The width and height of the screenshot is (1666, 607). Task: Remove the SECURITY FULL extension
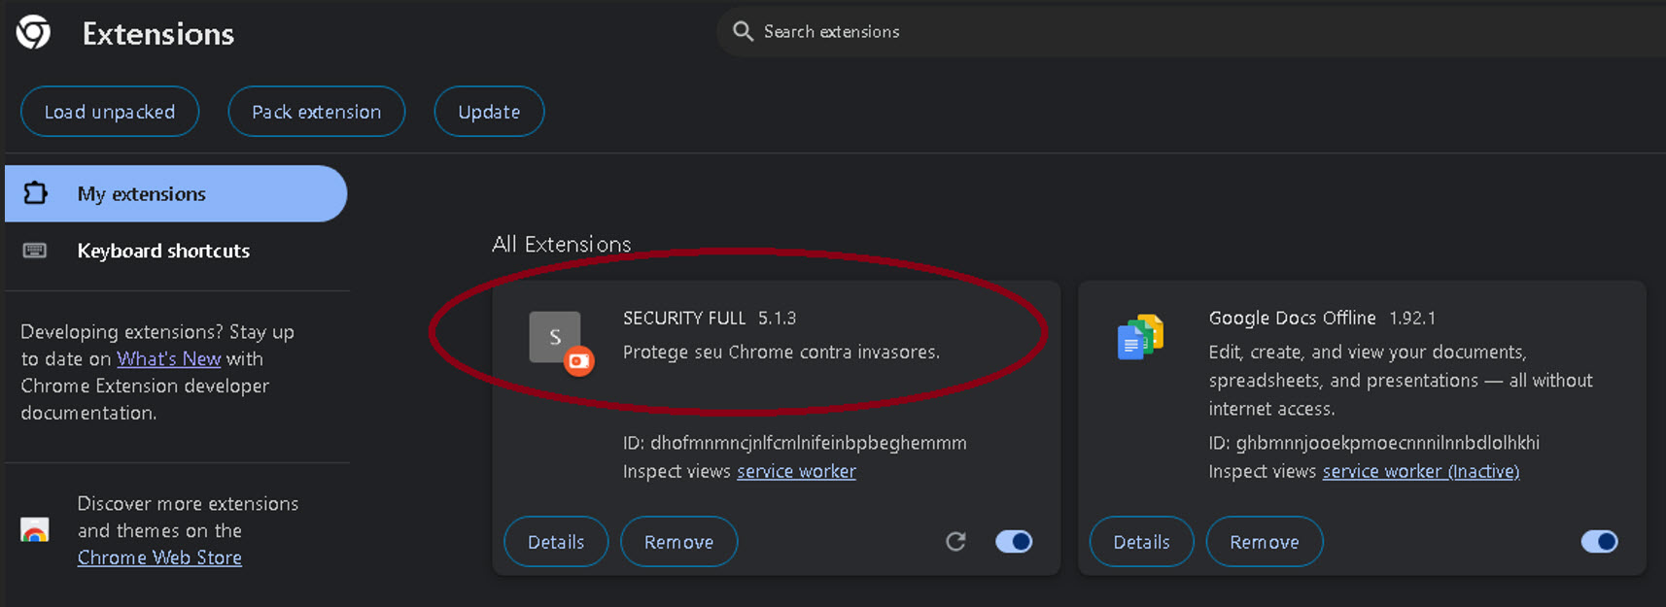coord(678,541)
